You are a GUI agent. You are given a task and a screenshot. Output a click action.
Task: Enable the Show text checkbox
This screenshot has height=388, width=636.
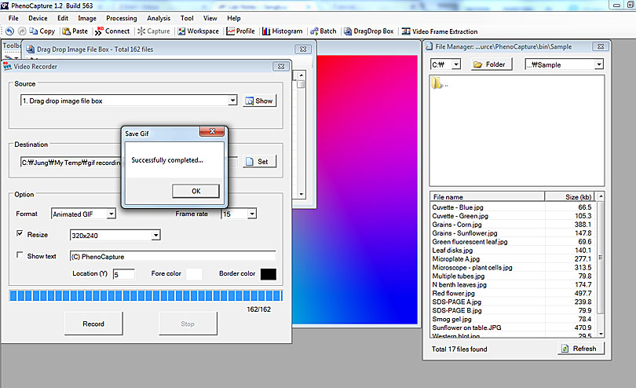point(20,256)
